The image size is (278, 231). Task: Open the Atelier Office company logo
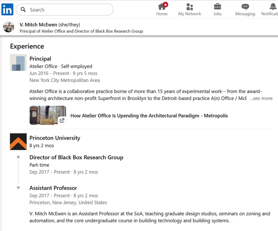tap(18, 63)
